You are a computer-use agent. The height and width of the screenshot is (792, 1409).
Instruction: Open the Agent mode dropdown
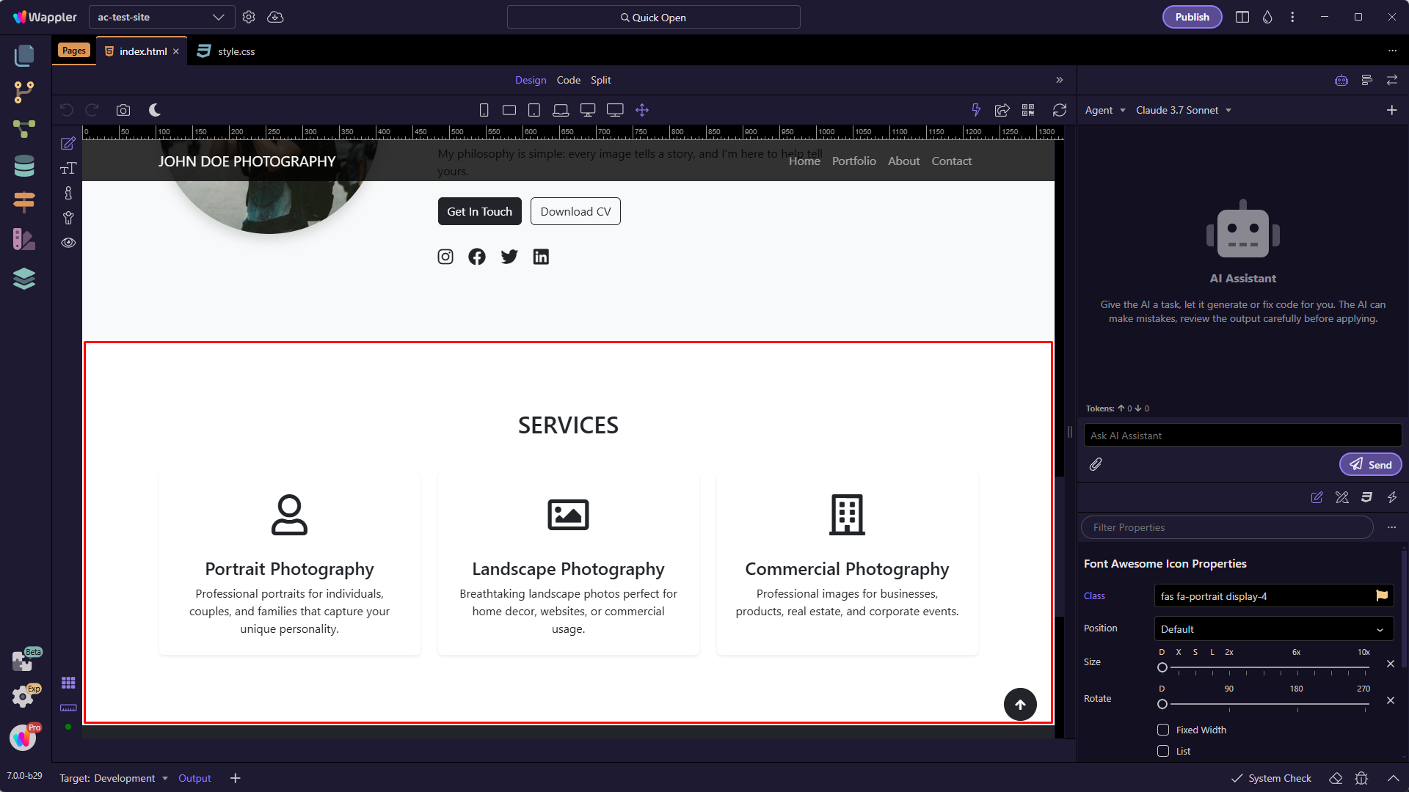pyautogui.click(x=1105, y=110)
